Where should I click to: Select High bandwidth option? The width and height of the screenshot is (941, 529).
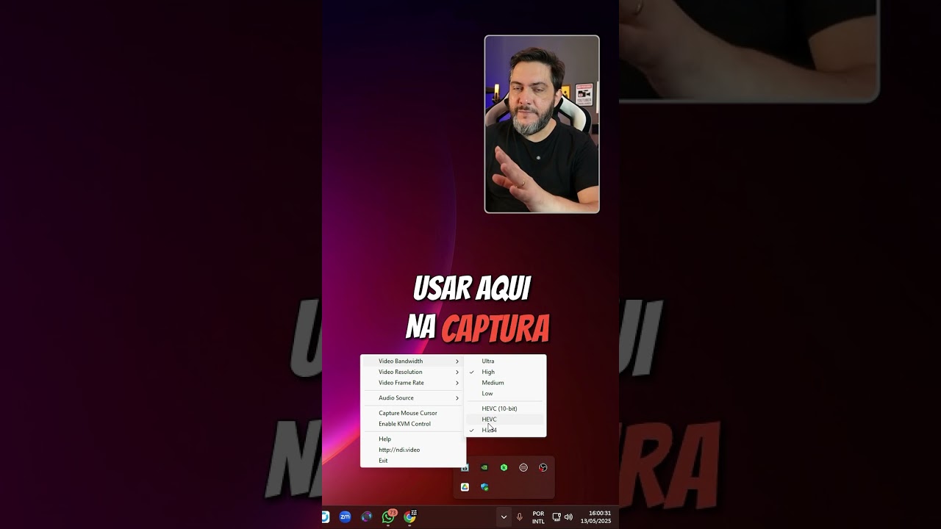coord(506,372)
